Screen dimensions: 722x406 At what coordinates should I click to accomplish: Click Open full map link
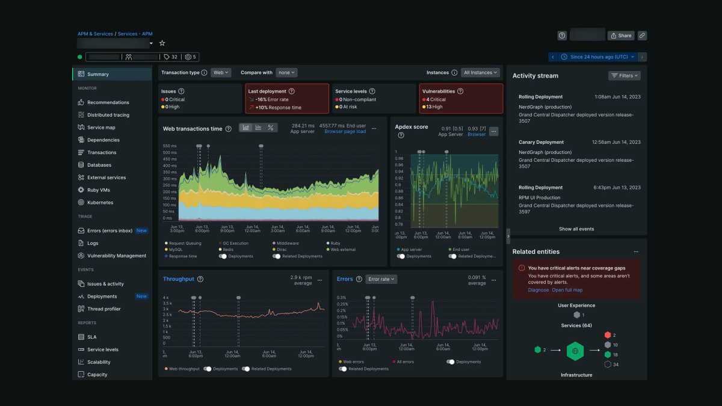[x=567, y=290]
